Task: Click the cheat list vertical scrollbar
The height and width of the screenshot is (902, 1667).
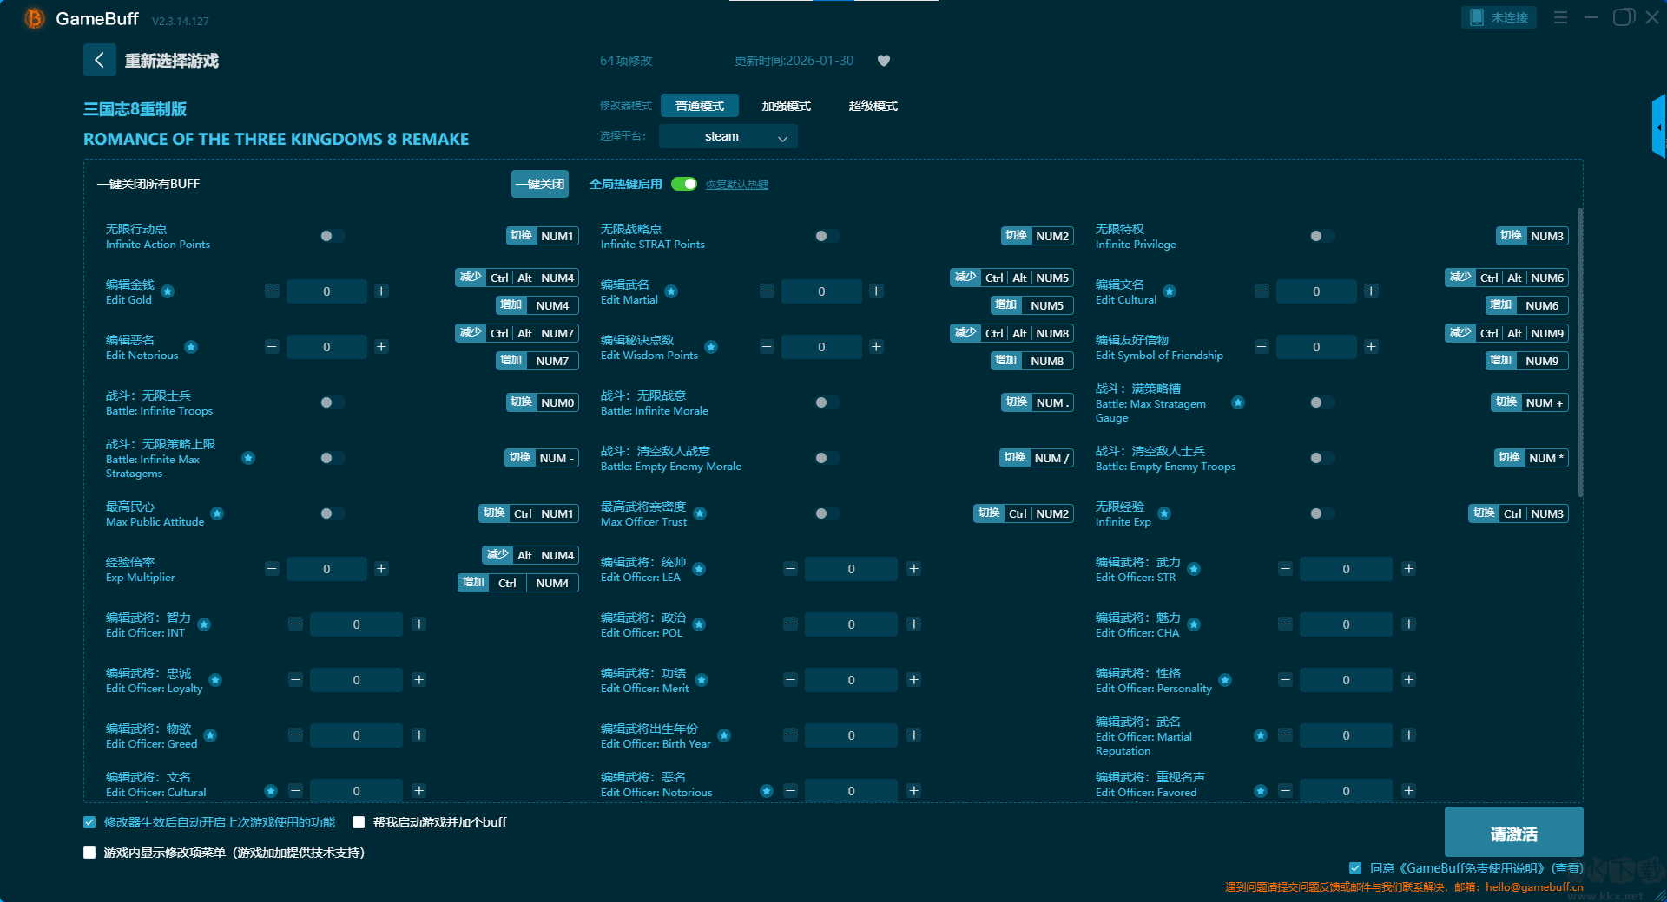Action: (x=1580, y=351)
